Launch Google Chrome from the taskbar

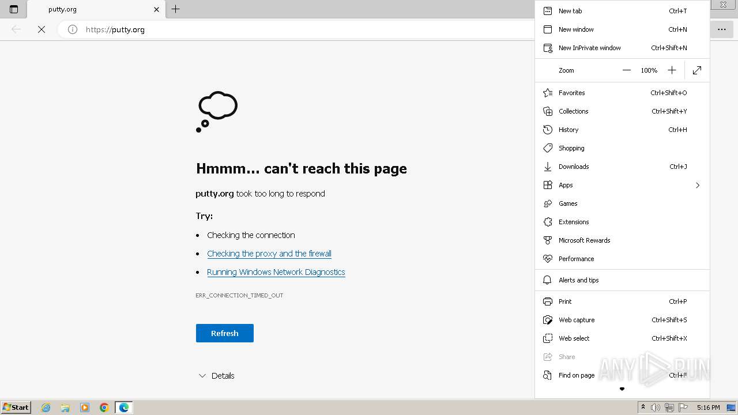tap(104, 408)
